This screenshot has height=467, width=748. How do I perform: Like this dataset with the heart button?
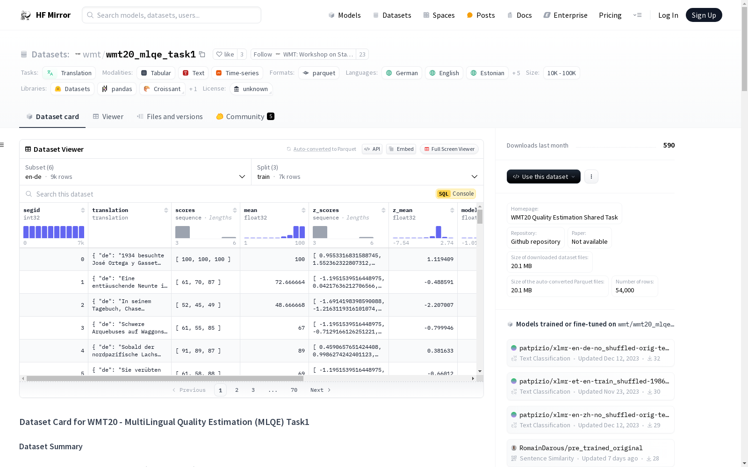point(225,54)
